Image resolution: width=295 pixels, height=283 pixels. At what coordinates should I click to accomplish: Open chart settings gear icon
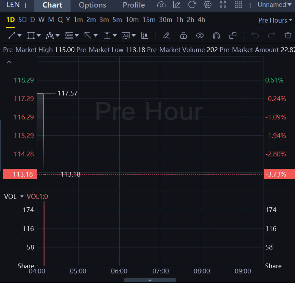pos(207,5)
